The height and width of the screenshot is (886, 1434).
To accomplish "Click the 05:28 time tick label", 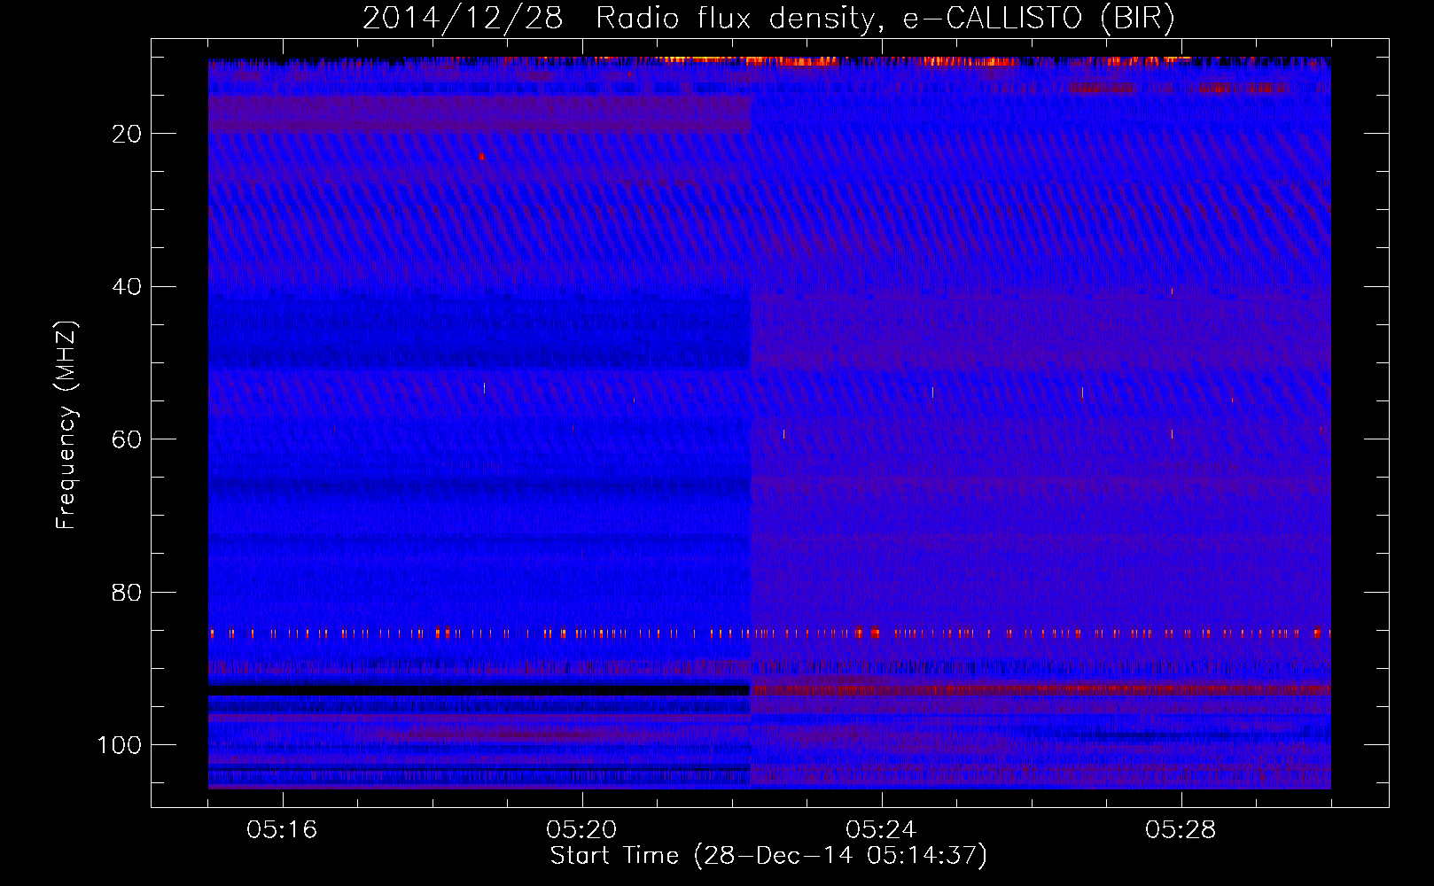I will pos(1181,830).
